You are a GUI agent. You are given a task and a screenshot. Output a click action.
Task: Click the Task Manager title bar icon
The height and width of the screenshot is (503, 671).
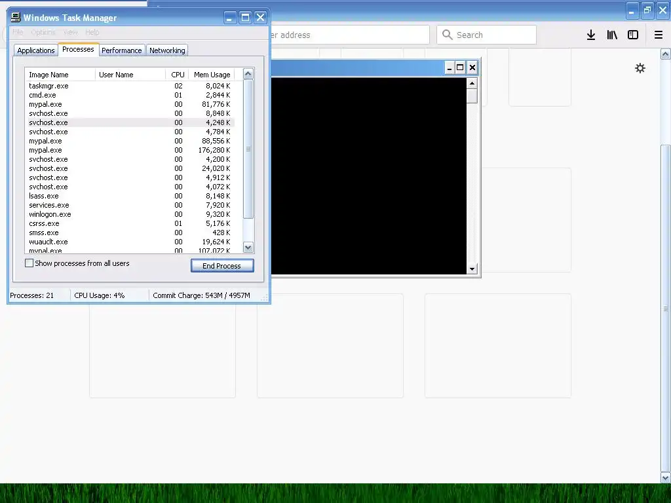[16, 17]
